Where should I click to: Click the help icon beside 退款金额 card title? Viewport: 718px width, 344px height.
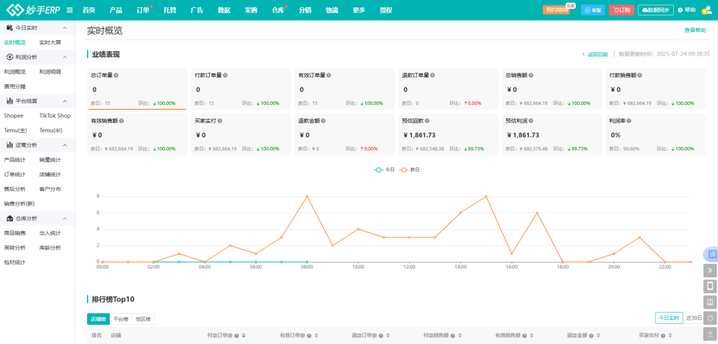pyautogui.click(x=323, y=121)
